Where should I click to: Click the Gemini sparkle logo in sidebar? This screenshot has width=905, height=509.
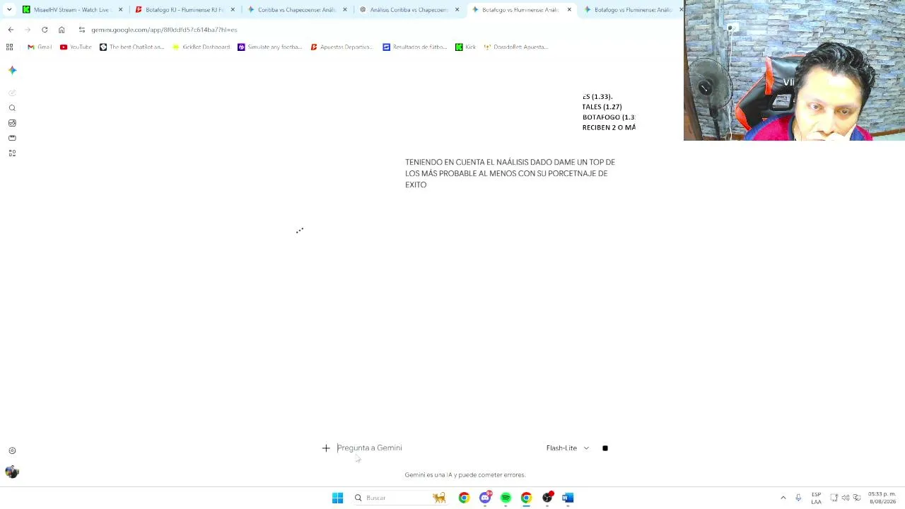[x=12, y=70]
